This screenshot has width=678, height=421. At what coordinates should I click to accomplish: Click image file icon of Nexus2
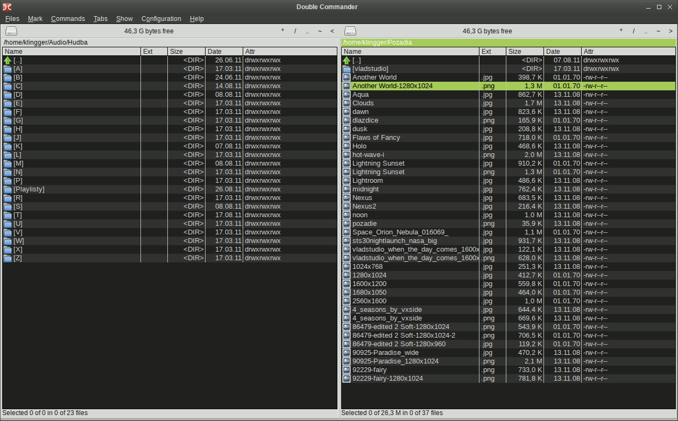(x=347, y=206)
